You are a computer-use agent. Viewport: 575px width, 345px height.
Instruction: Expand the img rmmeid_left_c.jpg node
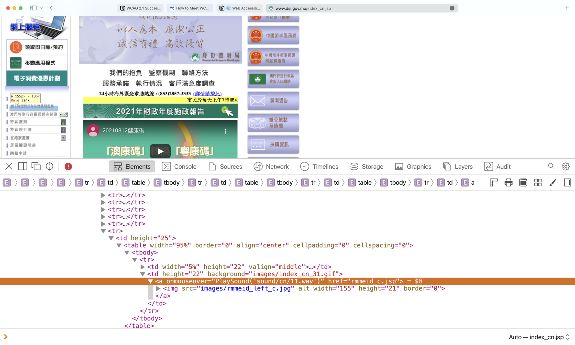coord(158,289)
